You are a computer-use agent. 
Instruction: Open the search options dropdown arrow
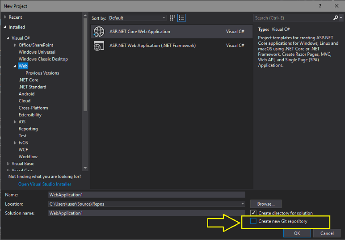[x=341, y=18]
